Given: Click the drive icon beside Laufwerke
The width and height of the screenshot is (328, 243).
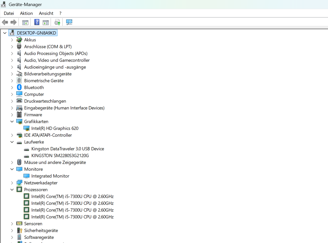Looking at the screenshot, I should coord(19,142).
